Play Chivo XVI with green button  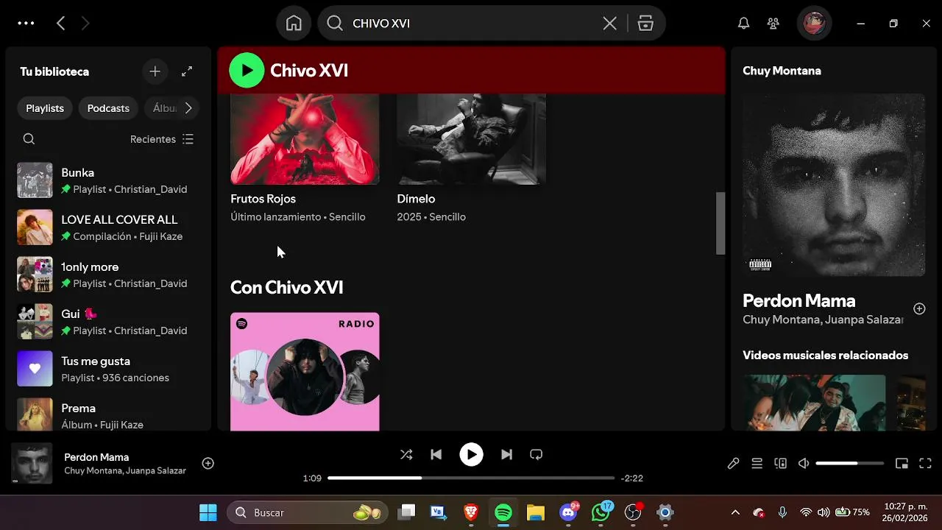247,71
